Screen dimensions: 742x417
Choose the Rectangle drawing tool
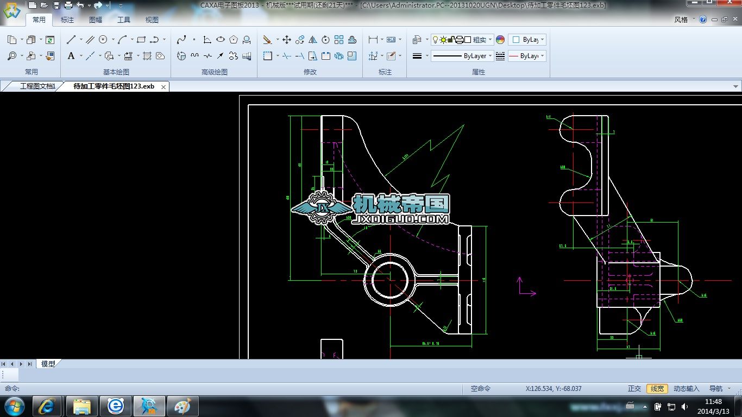click(x=141, y=40)
